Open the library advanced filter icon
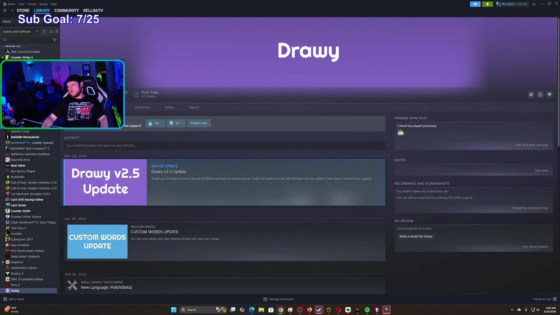This screenshot has height=315, width=560. [55, 40]
